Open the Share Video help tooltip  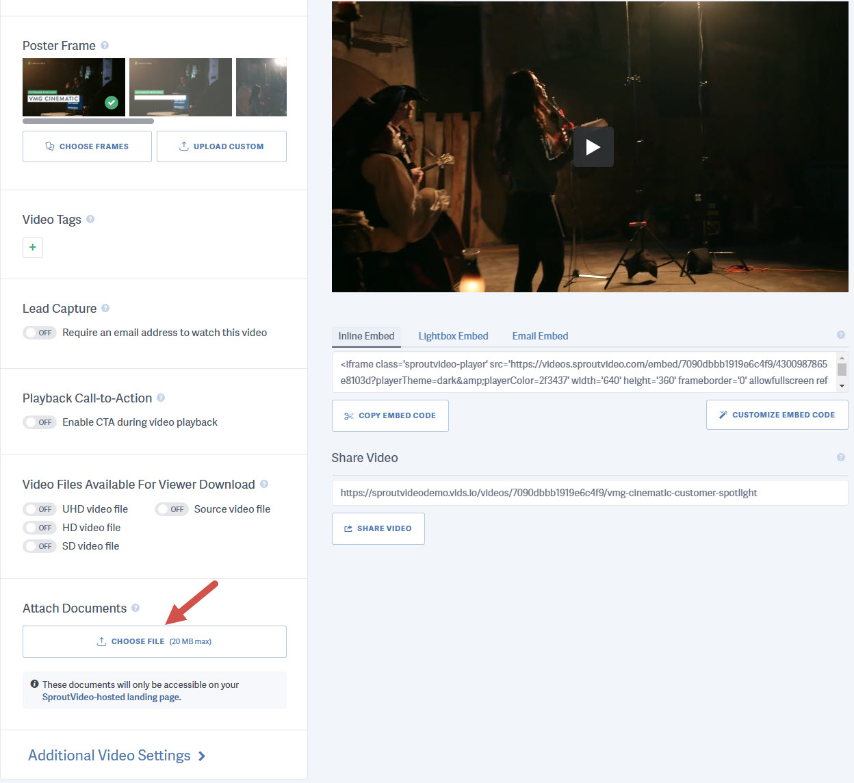pos(841,457)
